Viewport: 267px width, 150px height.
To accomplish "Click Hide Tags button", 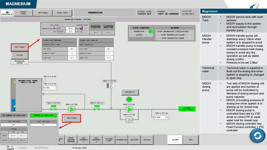I will pyautogui.click(x=62, y=13).
